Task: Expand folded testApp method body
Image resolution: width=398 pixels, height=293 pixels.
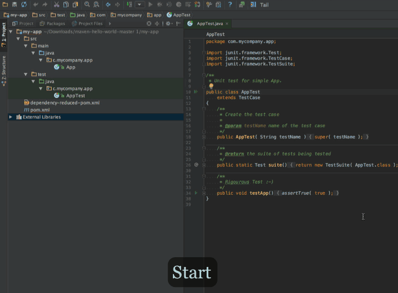Action: point(204,193)
